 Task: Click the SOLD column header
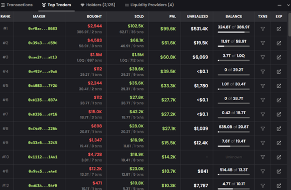(139, 16)
